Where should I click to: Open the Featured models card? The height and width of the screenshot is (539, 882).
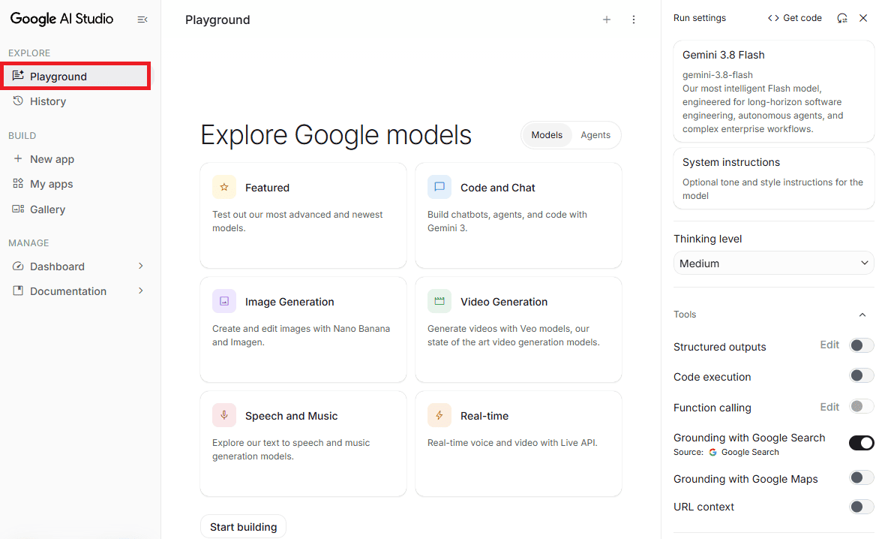click(x=303, y=215)
